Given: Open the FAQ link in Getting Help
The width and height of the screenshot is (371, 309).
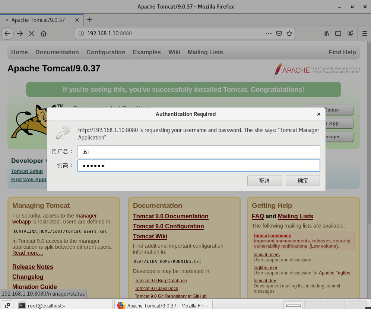Looking at the screenshot, I should (258, 216).
